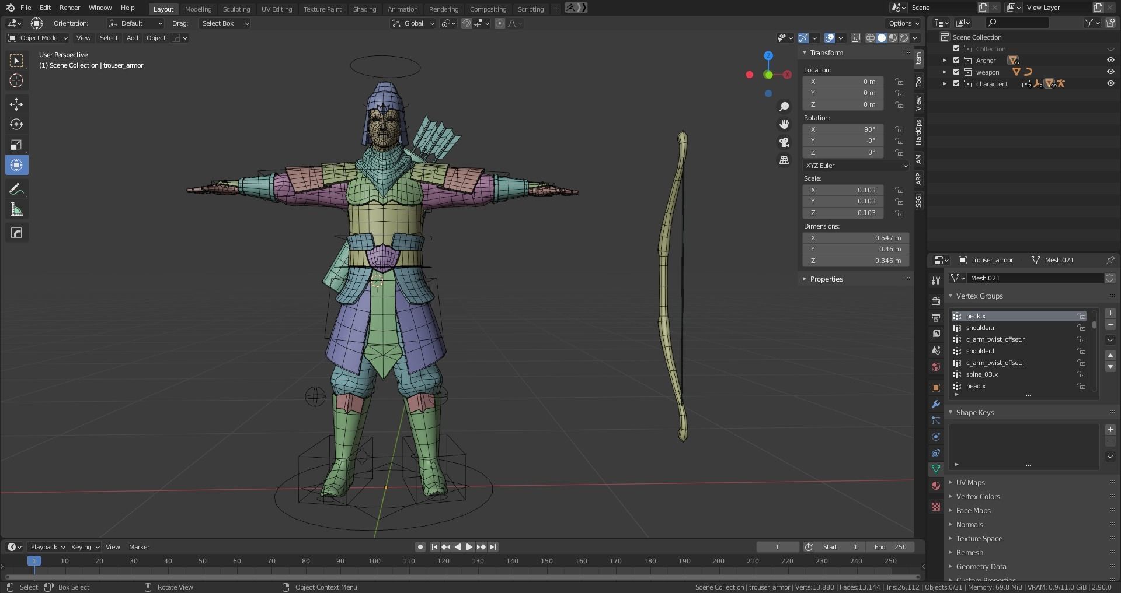Viewport: 1121px width, 593px height.
Task: Add new vertex group plus button
Action: (1110, 313)
